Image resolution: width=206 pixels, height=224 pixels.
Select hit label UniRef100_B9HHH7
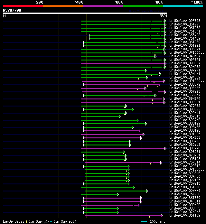pyautogui.click(x=185, y=63)
